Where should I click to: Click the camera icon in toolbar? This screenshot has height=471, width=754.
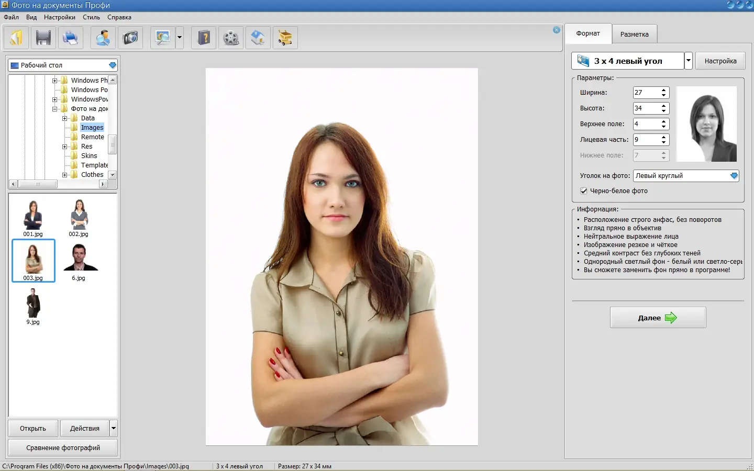[130, 38]
